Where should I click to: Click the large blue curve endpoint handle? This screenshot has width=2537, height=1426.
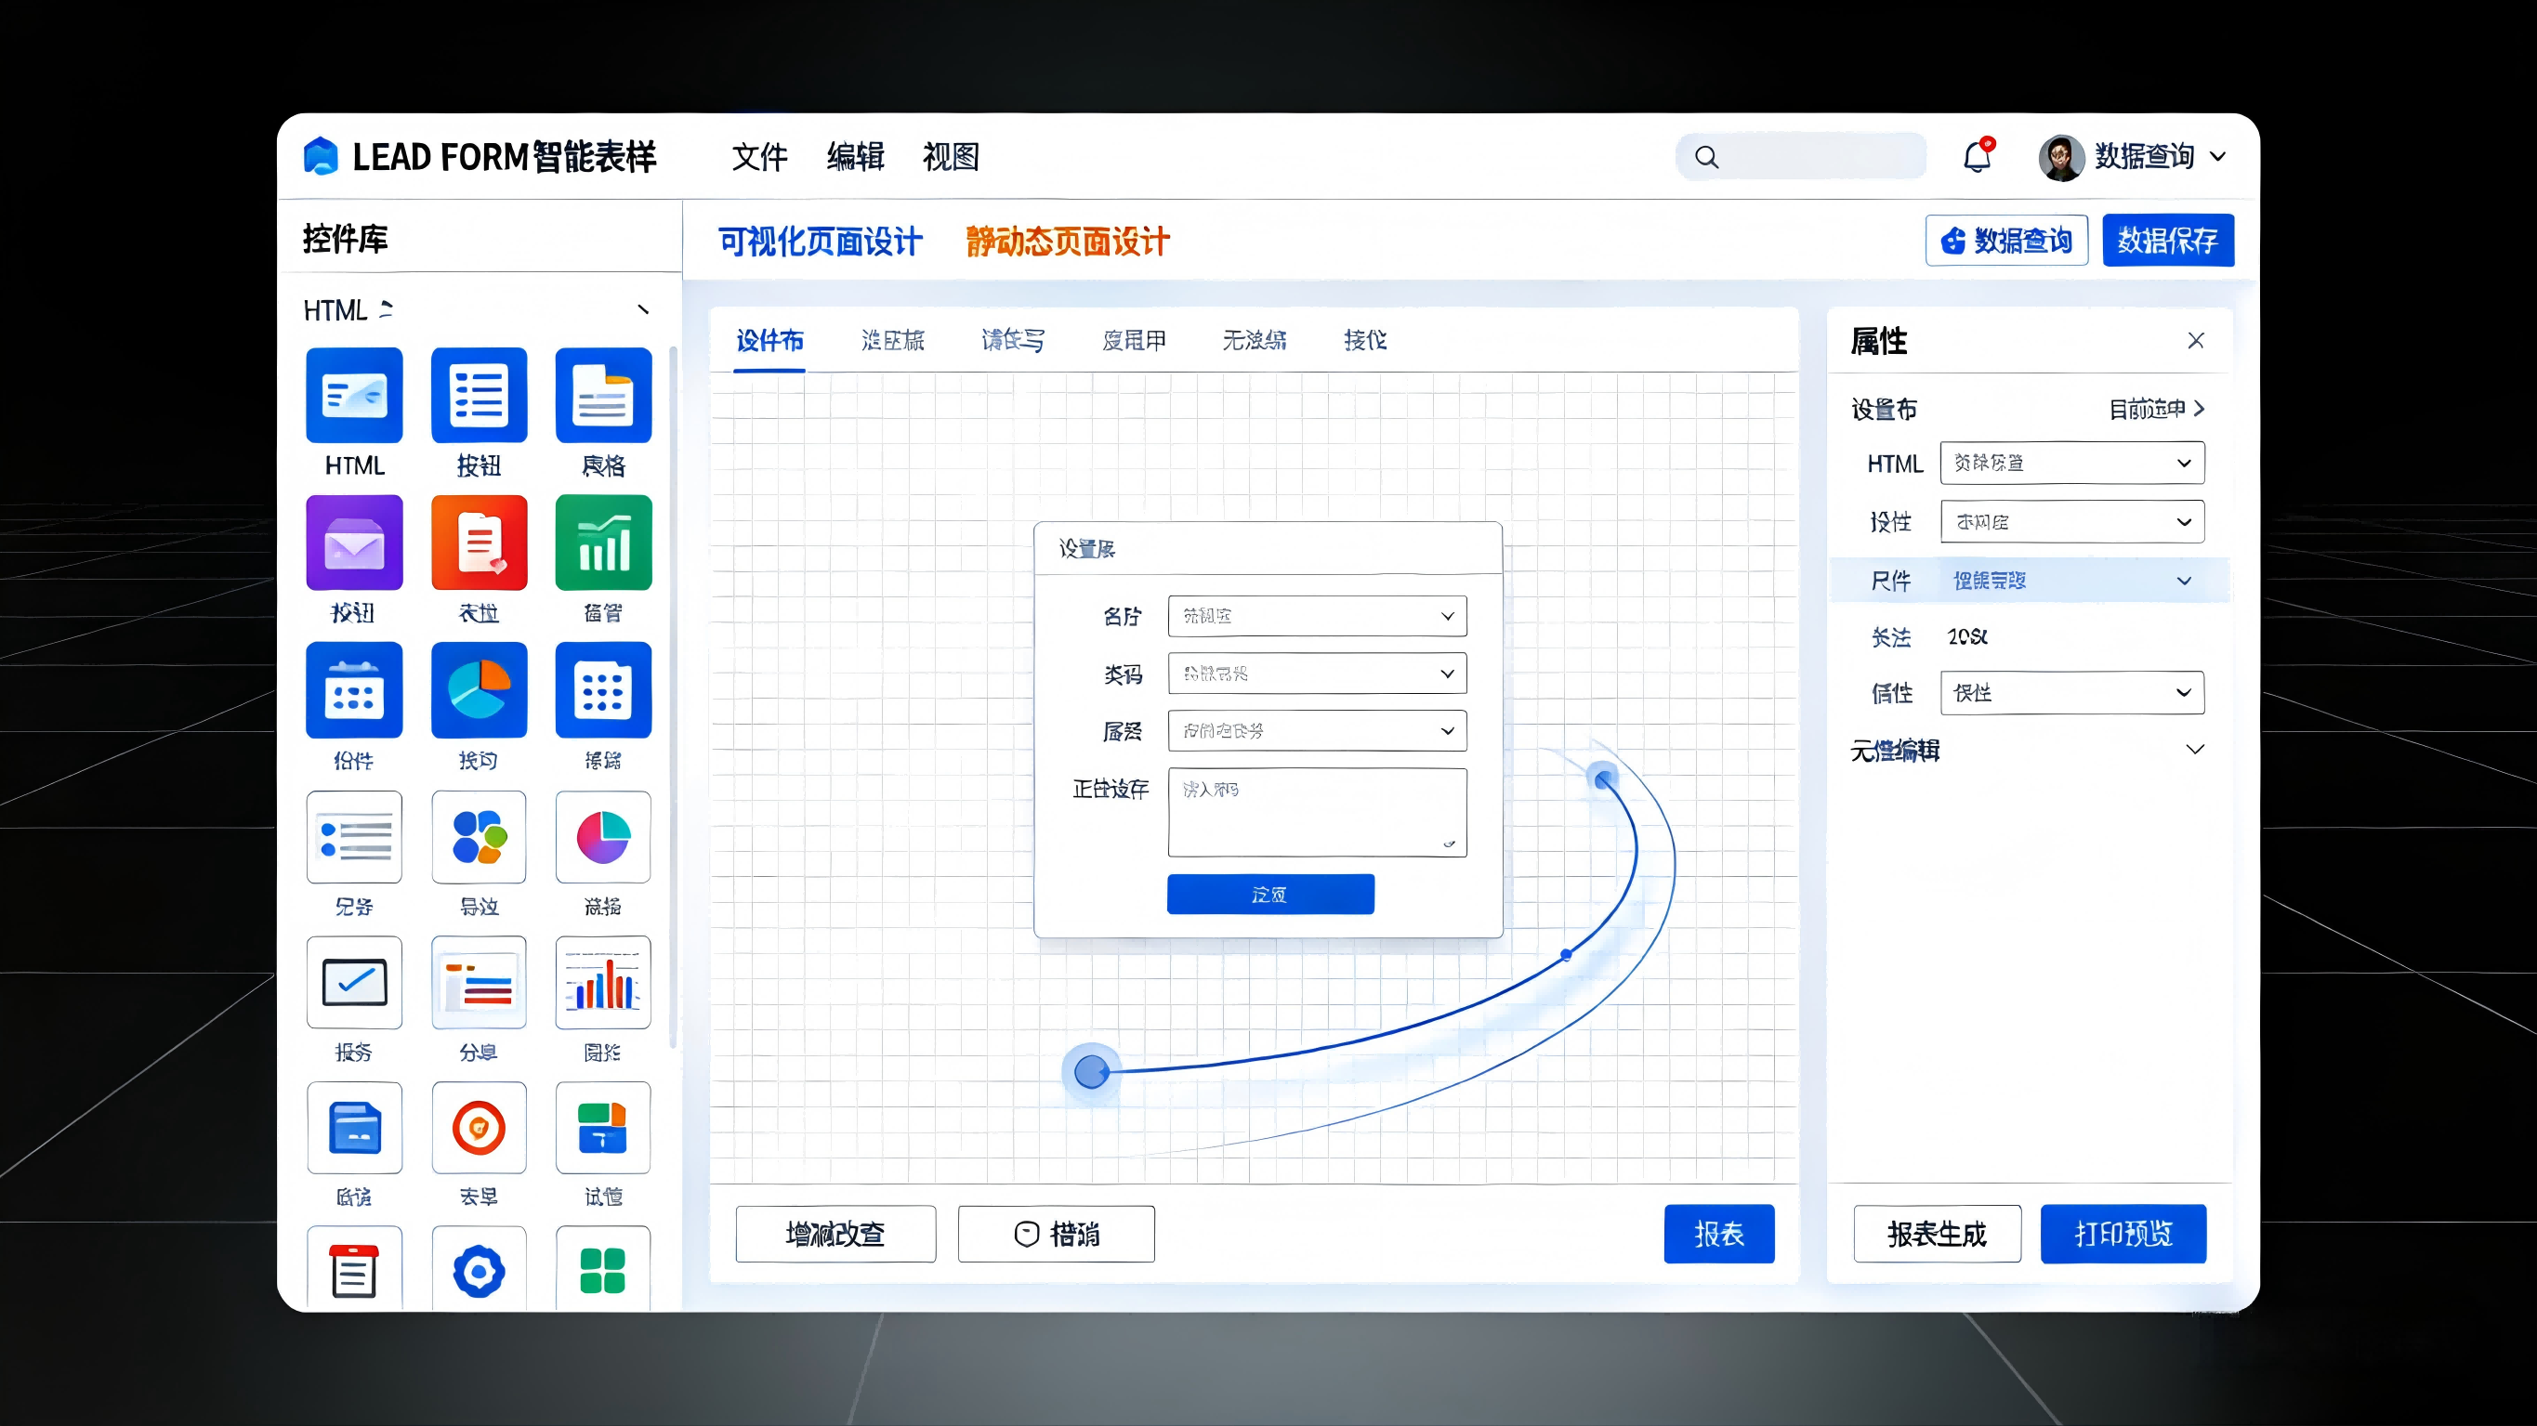click(x=1091, y=1071)
